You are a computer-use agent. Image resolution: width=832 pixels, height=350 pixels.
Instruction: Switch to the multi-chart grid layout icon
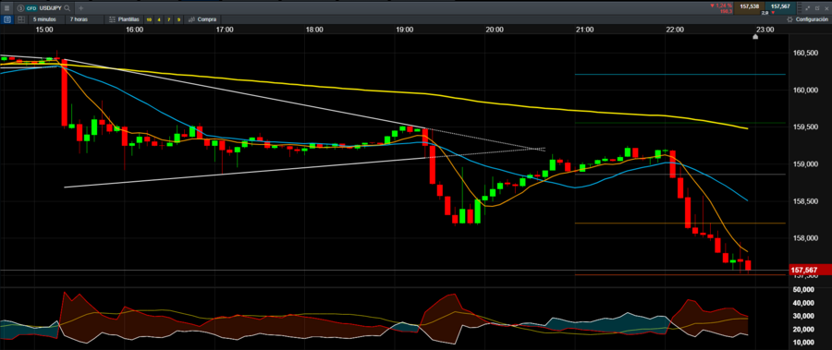[21, 19]
